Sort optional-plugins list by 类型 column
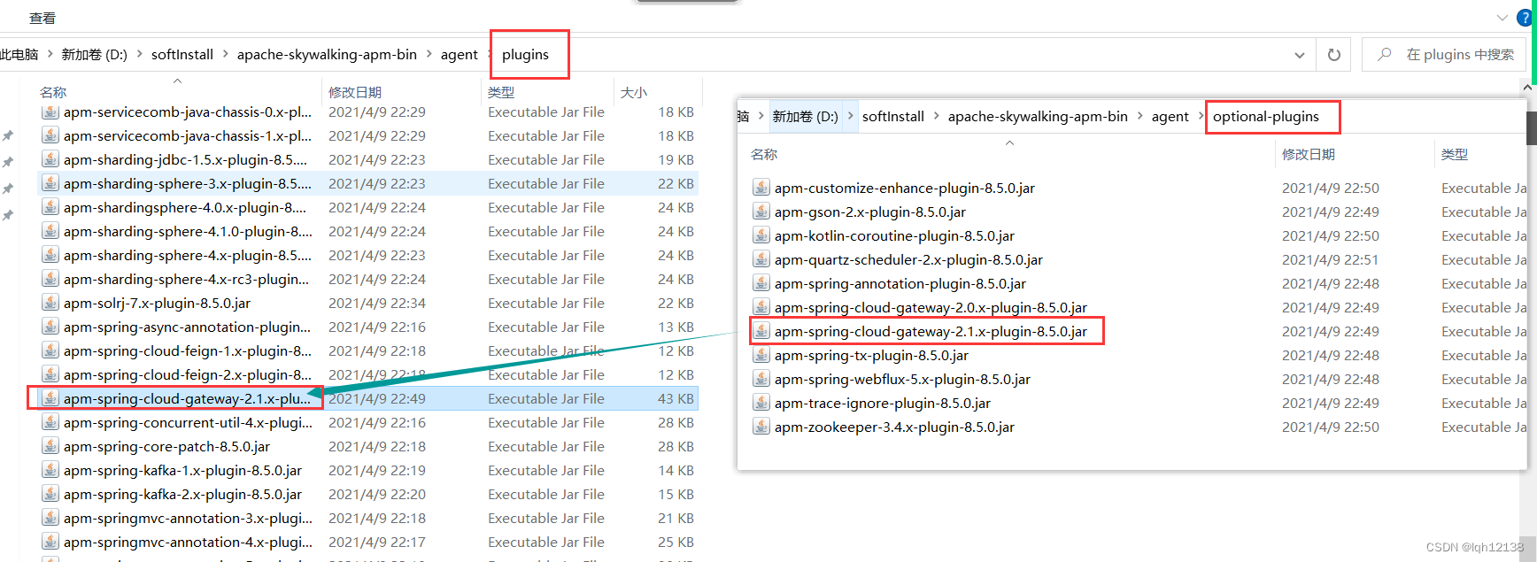The image size is (1537, 562). tap(1455, 154)
